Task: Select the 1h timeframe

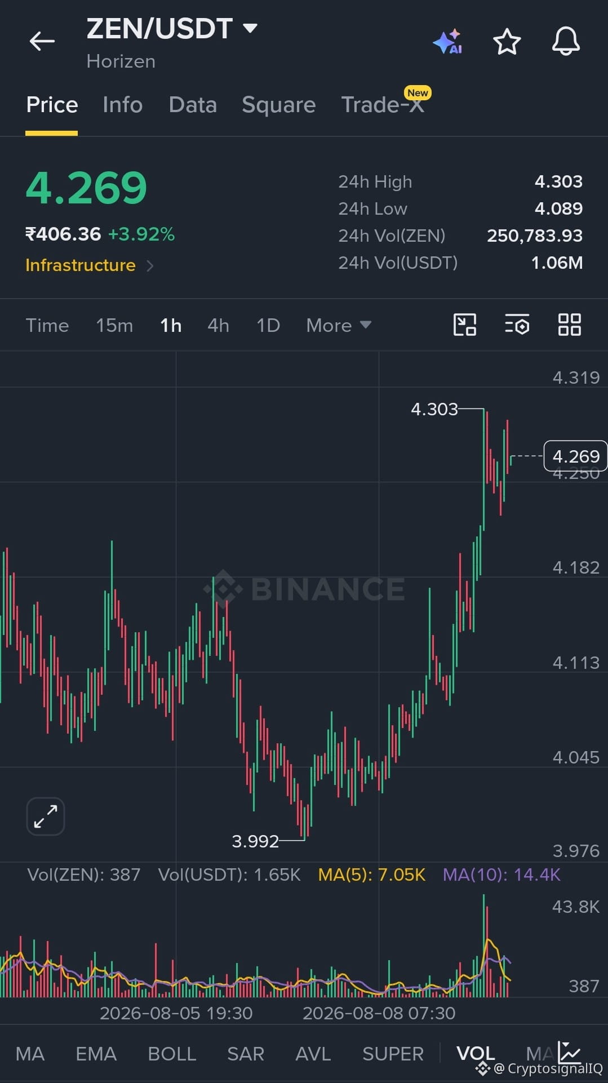Action: point(171,325)
